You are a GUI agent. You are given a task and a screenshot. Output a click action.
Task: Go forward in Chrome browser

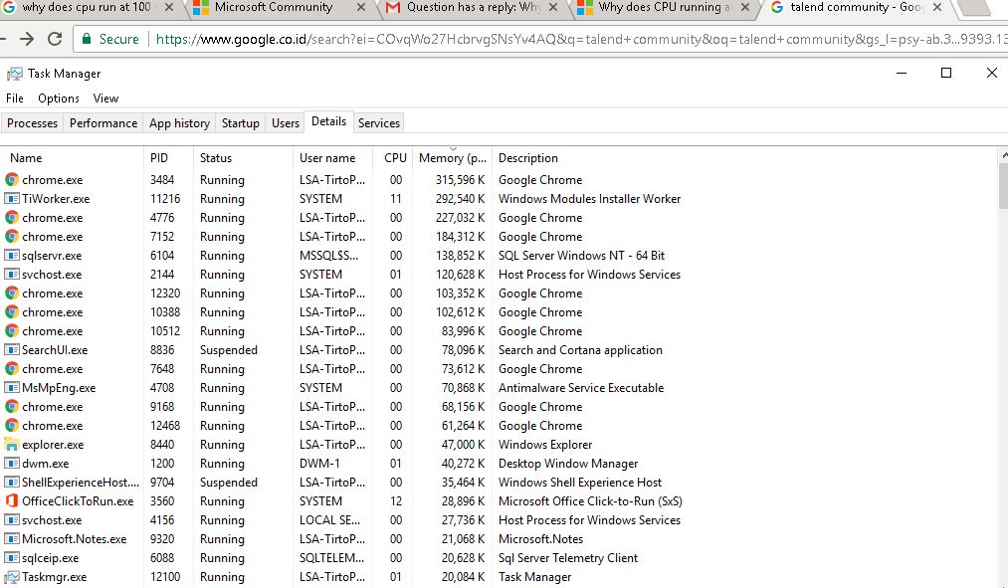click(26, 39)
